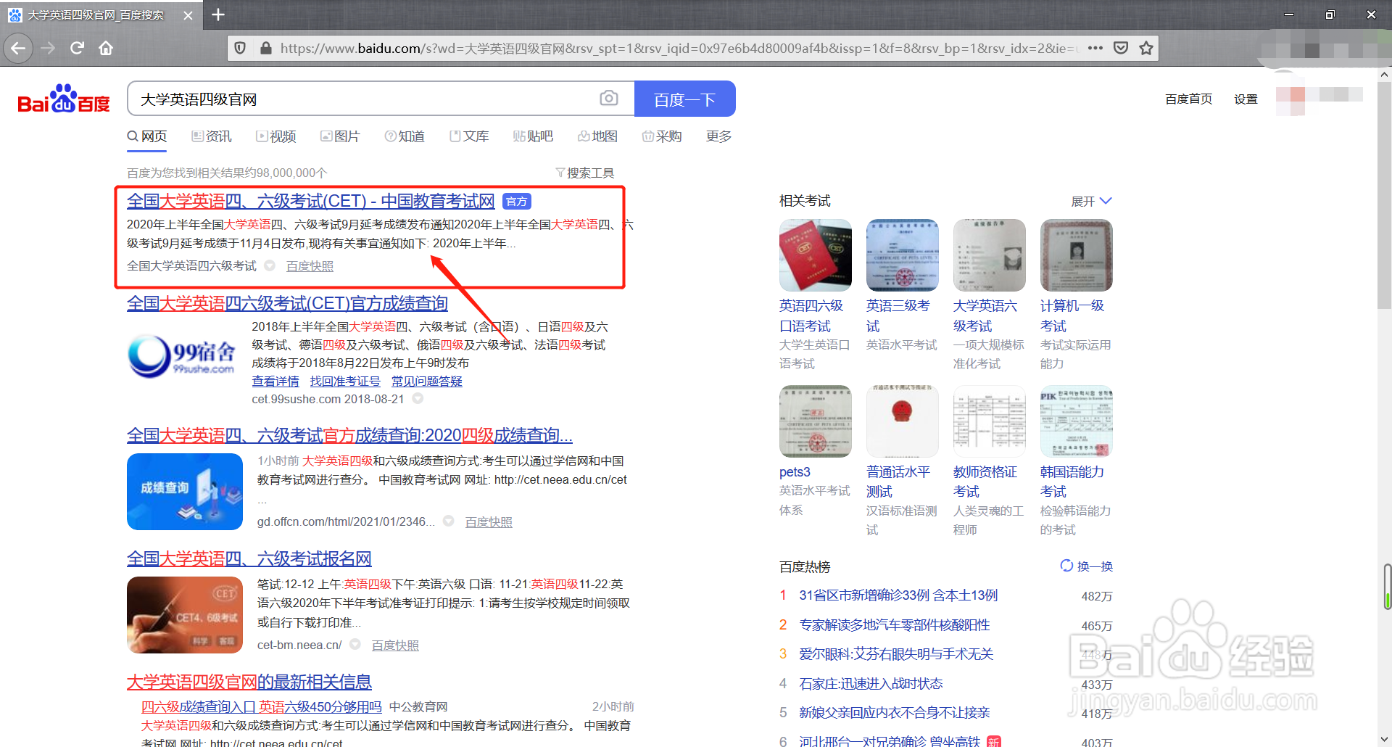Click the 99宿舍 logo thumbnail
This screenshot has width=1392, height=747.
point(182,355)
